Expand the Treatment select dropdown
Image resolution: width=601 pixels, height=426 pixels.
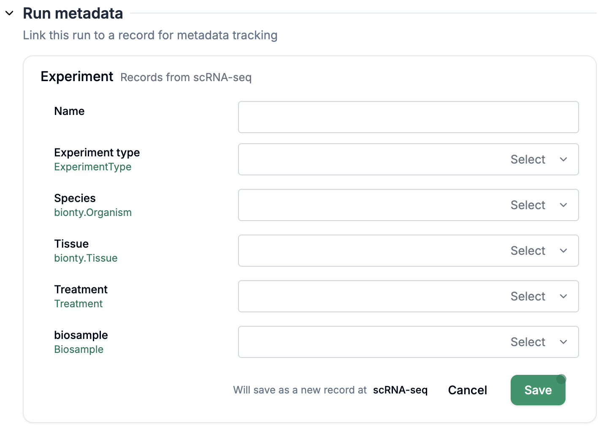(408, 296)
